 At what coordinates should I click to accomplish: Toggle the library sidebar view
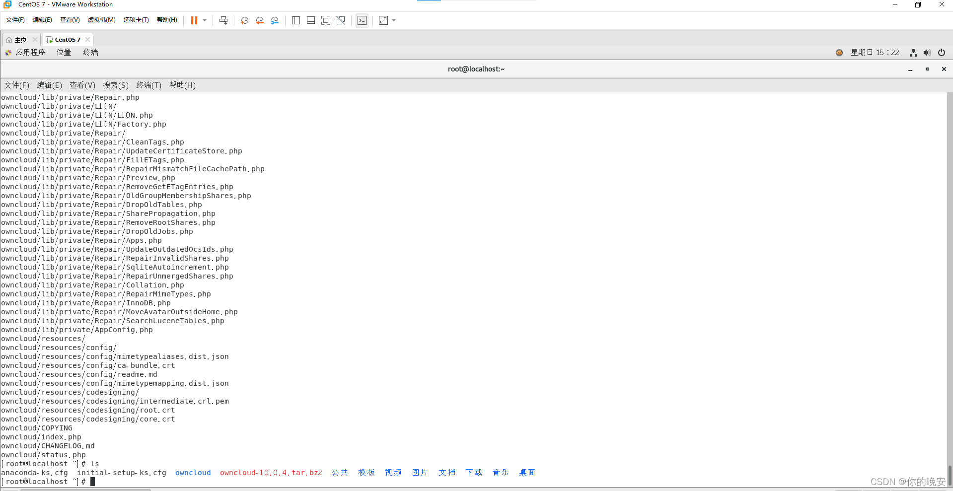(x=296, y=20)
